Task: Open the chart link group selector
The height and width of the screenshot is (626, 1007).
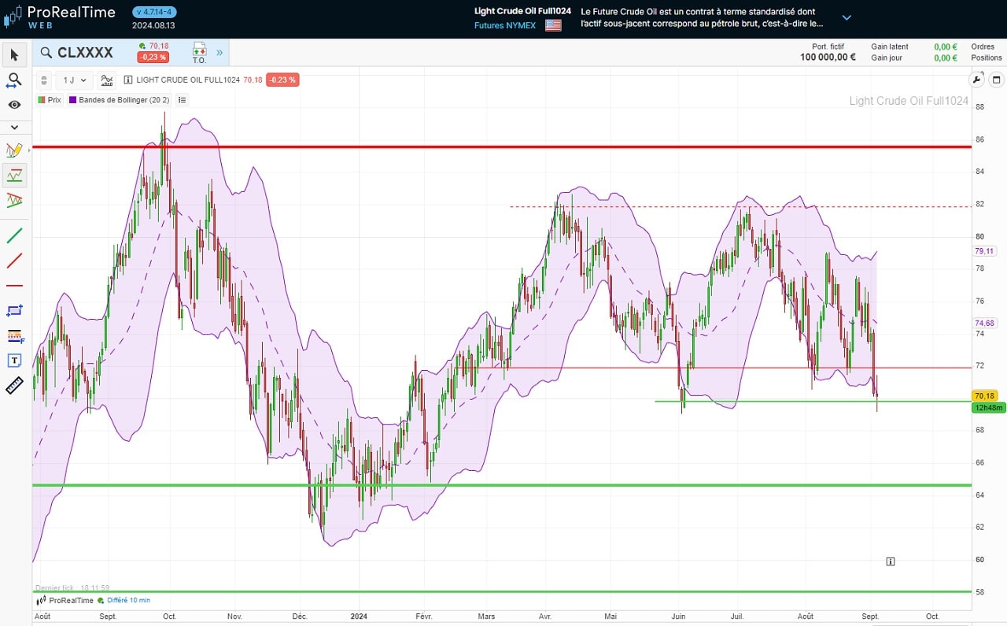Action: [x=45, y=80]
